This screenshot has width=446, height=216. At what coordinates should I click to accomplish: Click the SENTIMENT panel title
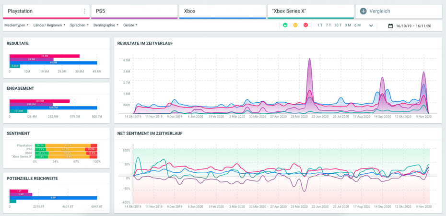coord(18,133)
